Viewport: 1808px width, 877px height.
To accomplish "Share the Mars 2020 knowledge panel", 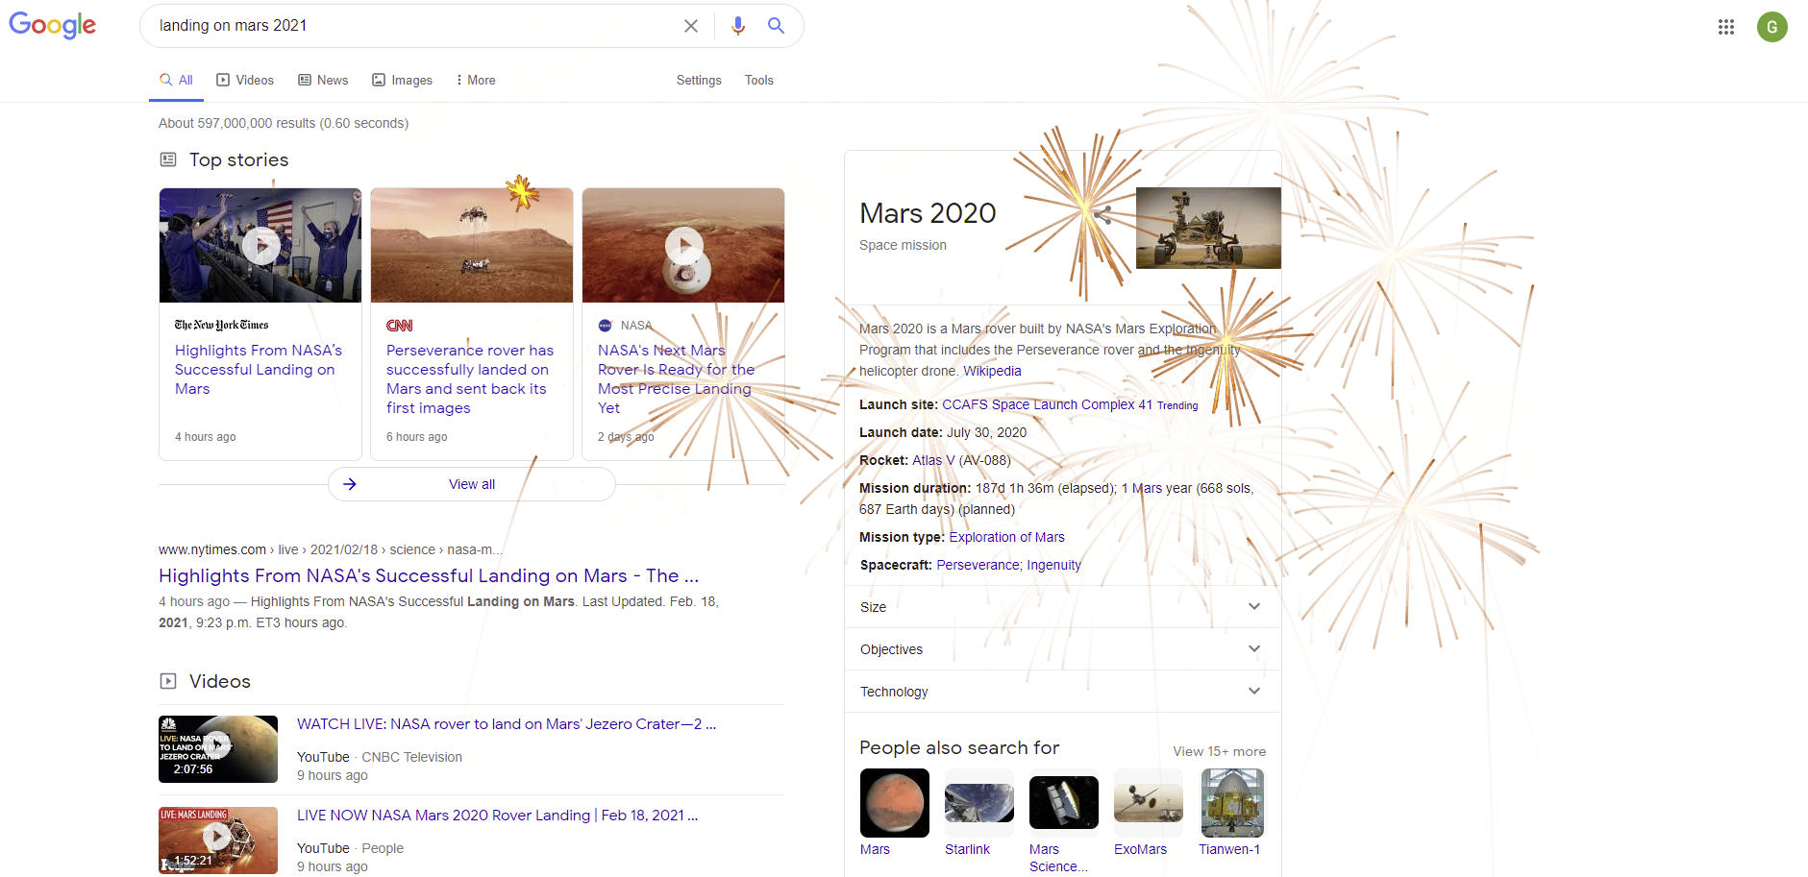I will coord(1102,215).
